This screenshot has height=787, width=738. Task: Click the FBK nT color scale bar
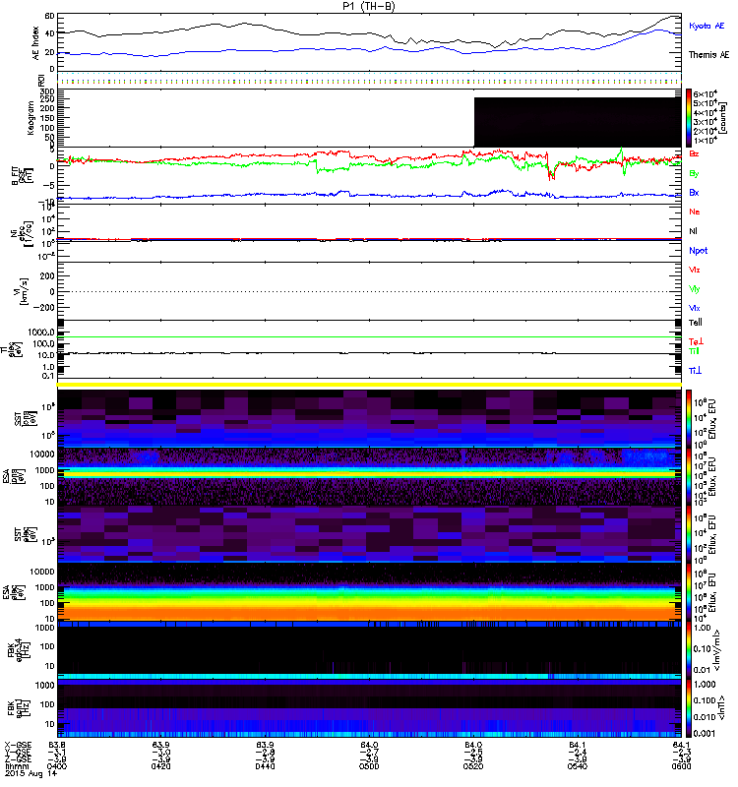tap(689, 708)
